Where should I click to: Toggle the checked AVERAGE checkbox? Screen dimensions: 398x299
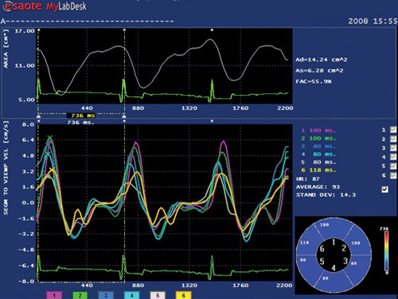tap(384, 189)
